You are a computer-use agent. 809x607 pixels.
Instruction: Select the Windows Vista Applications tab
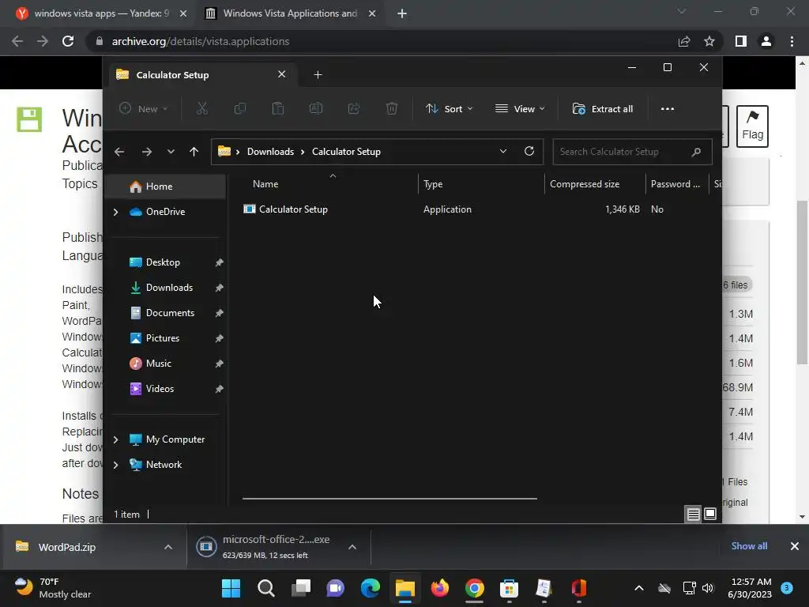click(291, 13)
